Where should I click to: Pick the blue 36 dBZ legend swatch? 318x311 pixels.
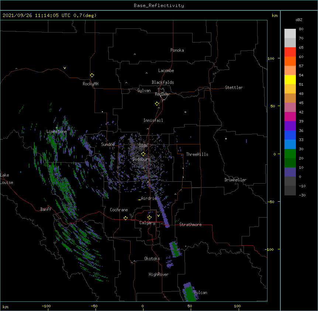point(290,135)
